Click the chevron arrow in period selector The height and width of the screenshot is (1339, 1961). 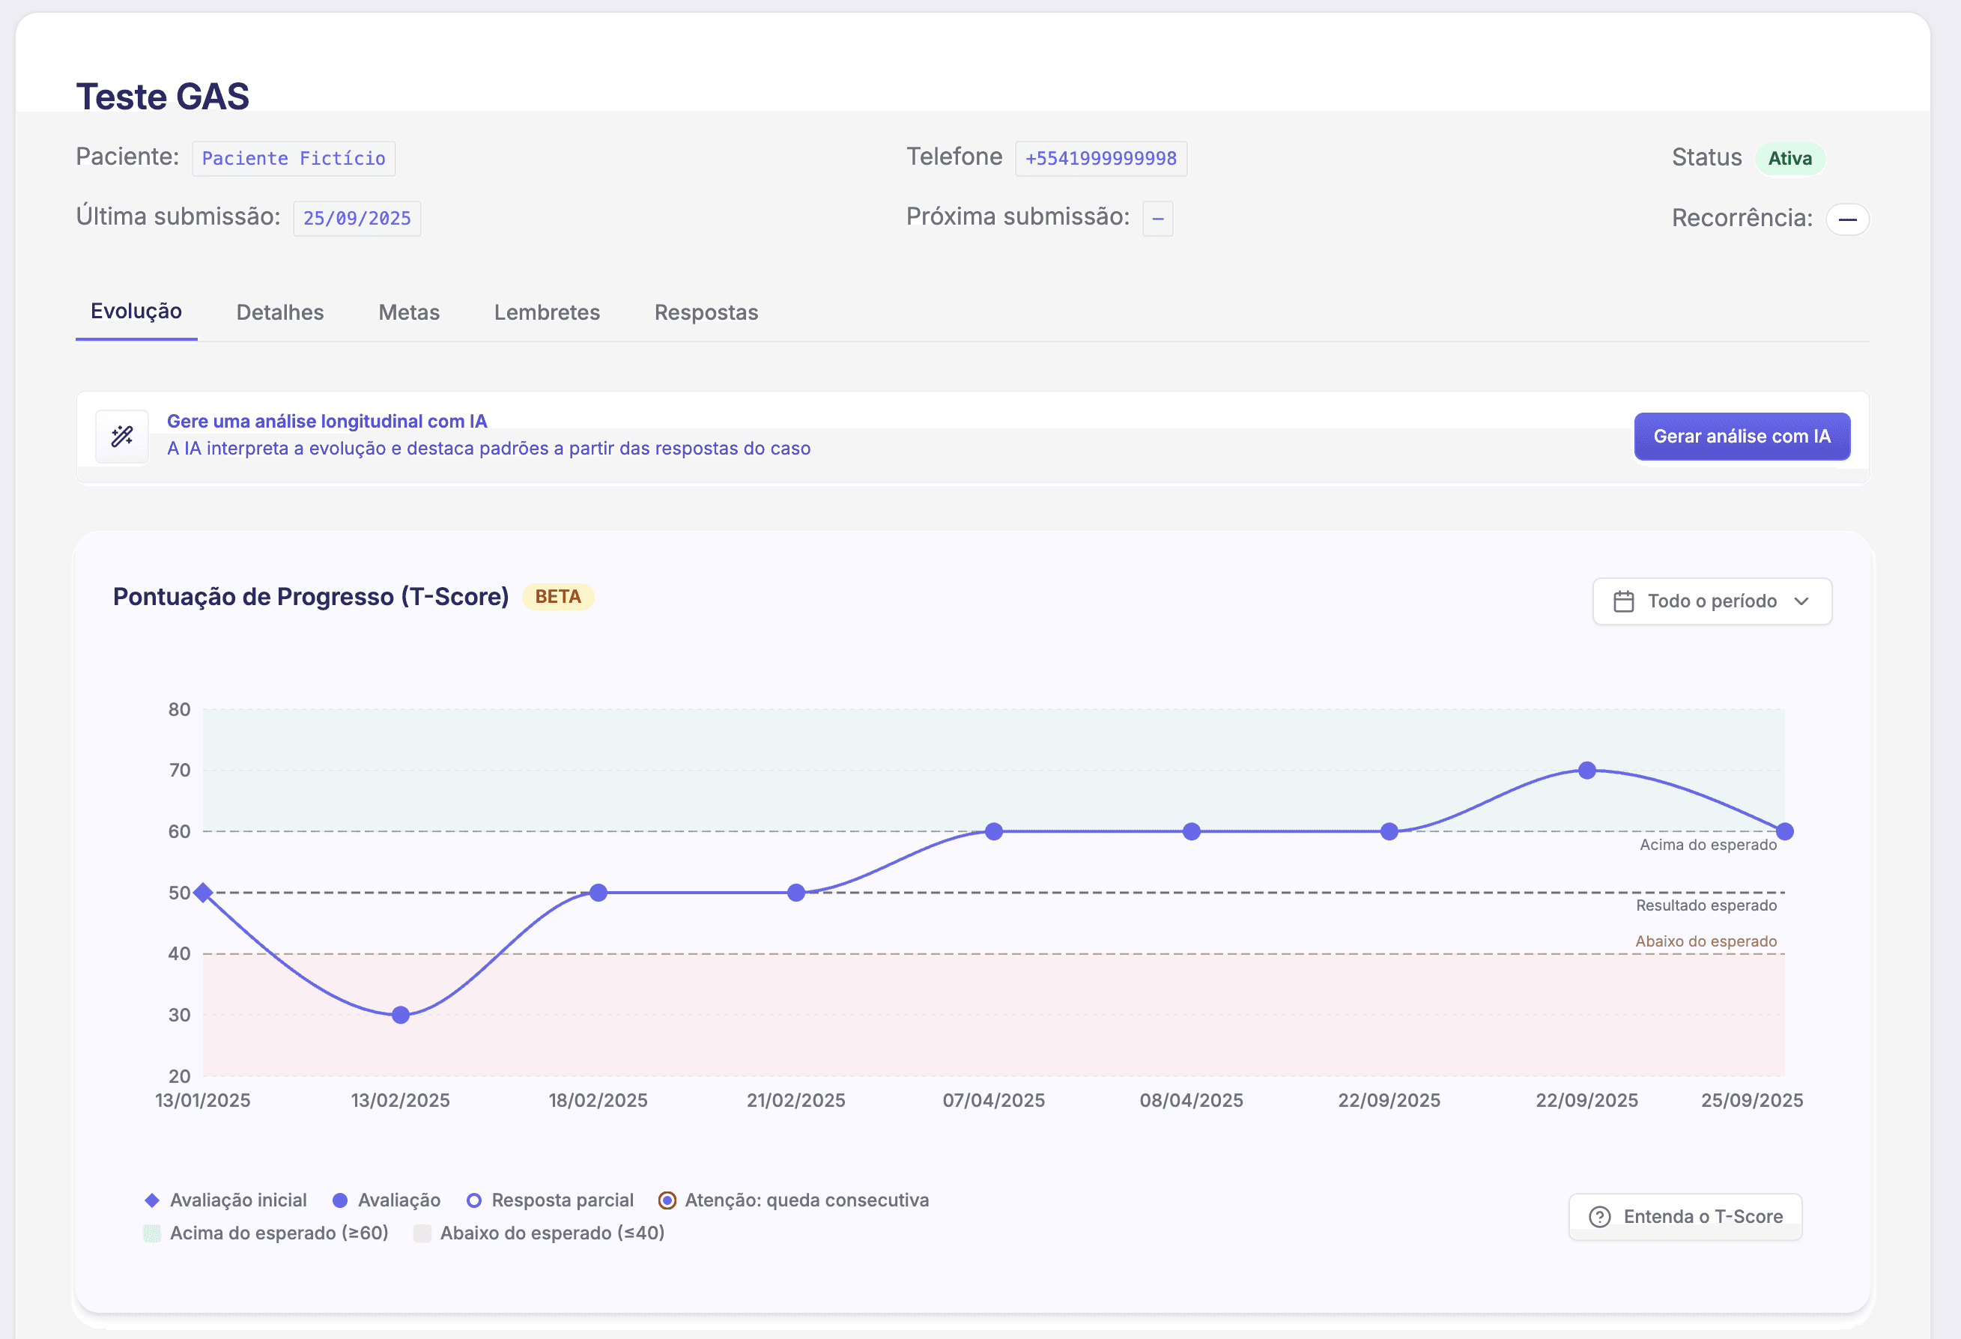point(1801,601)
